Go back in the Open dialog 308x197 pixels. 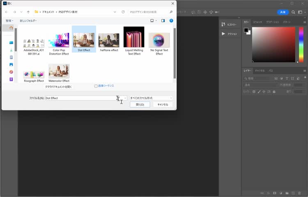click(7, 12)
